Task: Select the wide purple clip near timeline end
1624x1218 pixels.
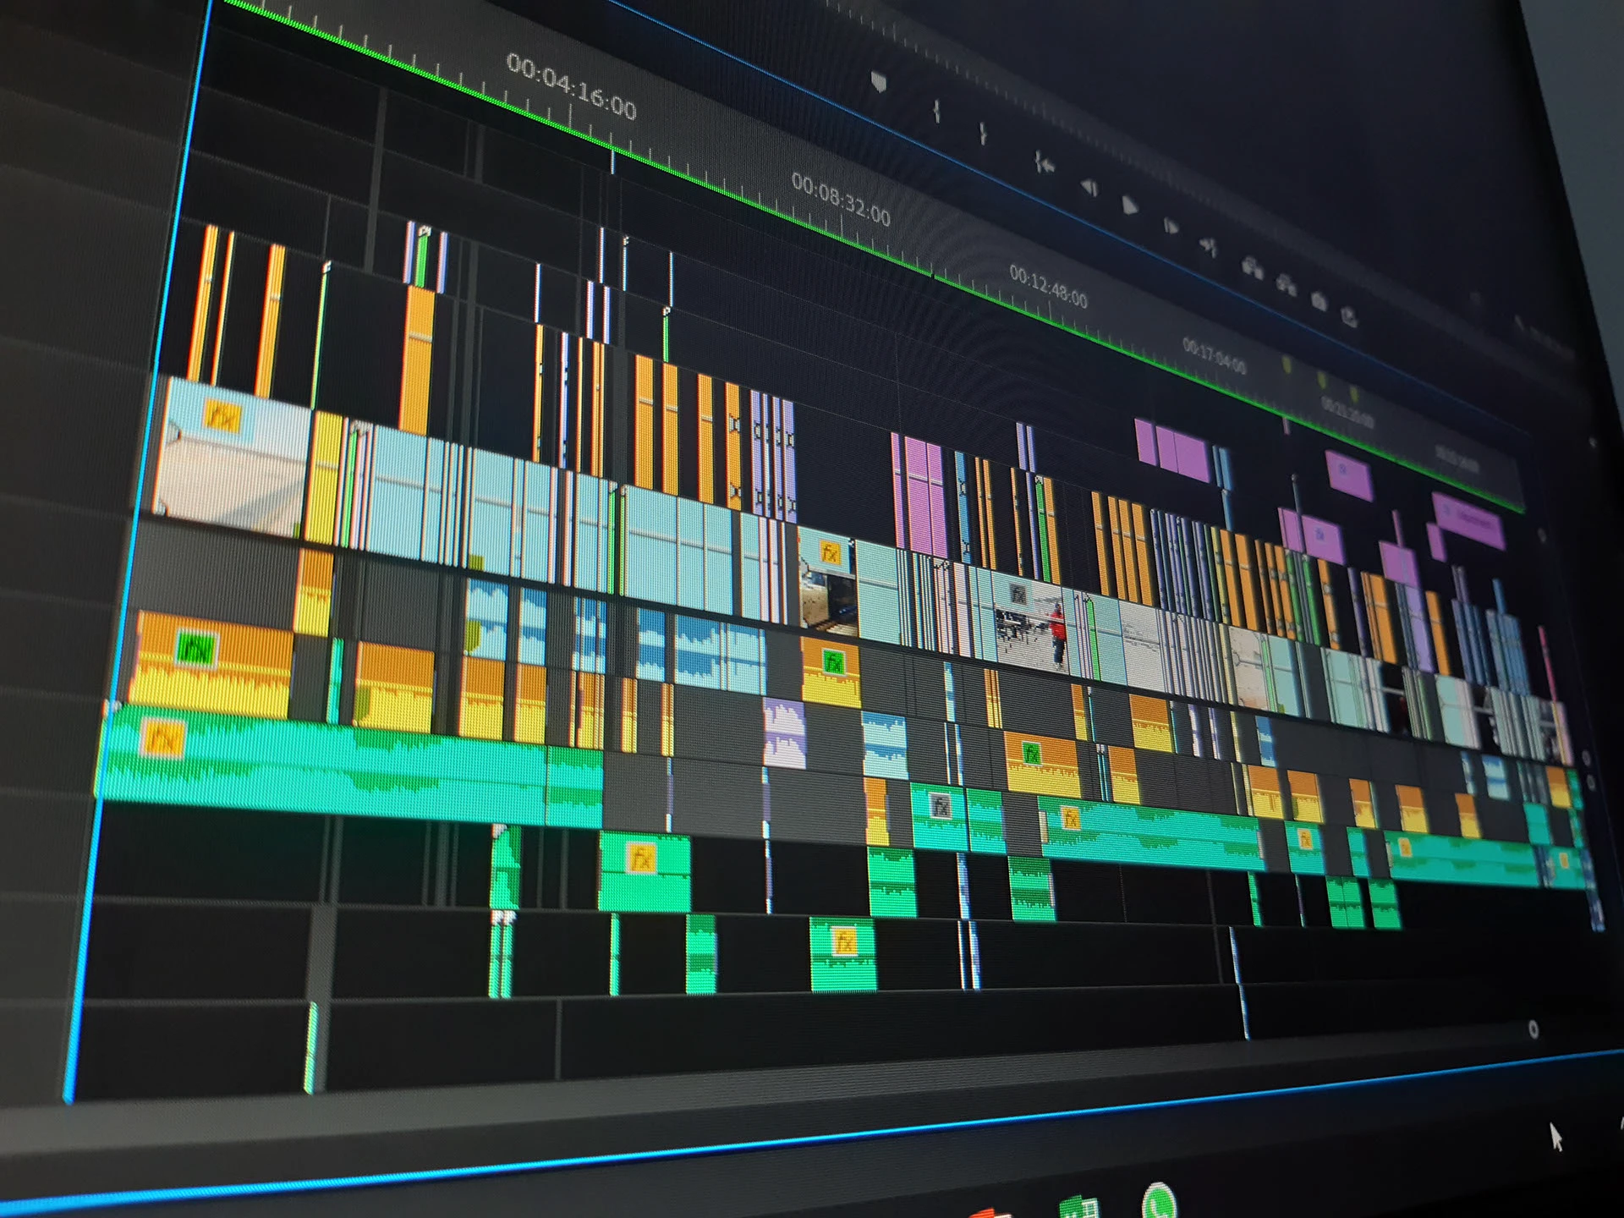Action: click(1468, 520)
